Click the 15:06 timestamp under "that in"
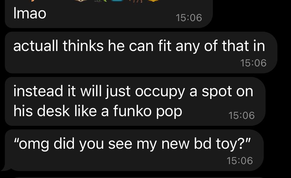The width and height of the screenshot is (291, 178). (253, 63)
